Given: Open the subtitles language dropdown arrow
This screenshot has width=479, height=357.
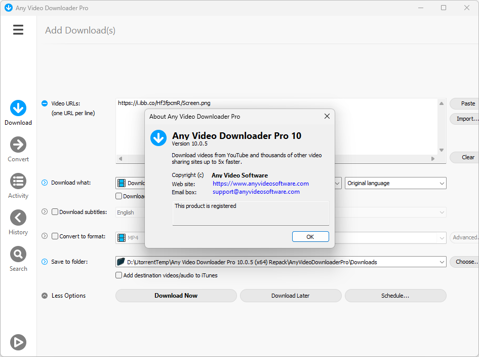Looking at the screenshot, I should point(442,212).
